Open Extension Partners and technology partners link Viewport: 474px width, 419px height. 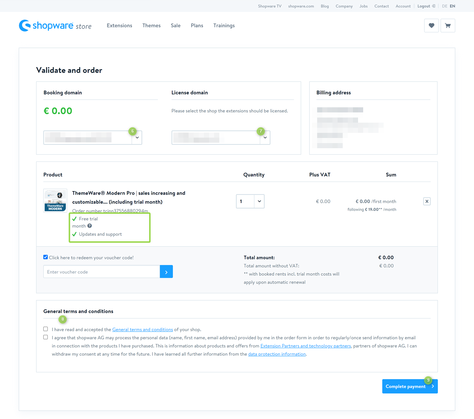point(306,346)
